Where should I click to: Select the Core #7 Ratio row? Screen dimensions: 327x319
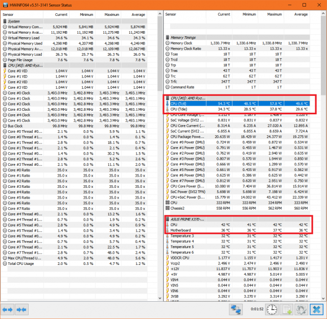pyautogui.click(x=75, y=209)
